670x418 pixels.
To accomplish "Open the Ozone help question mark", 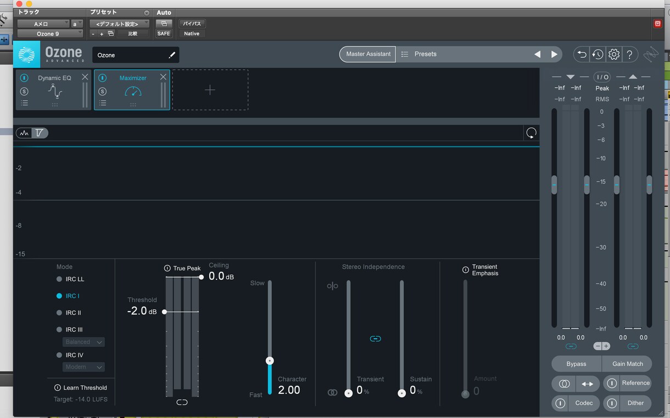I will point(630,54).
